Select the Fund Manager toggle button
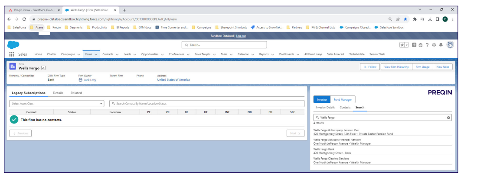The image size is (477, 178). tap(343, 99)
